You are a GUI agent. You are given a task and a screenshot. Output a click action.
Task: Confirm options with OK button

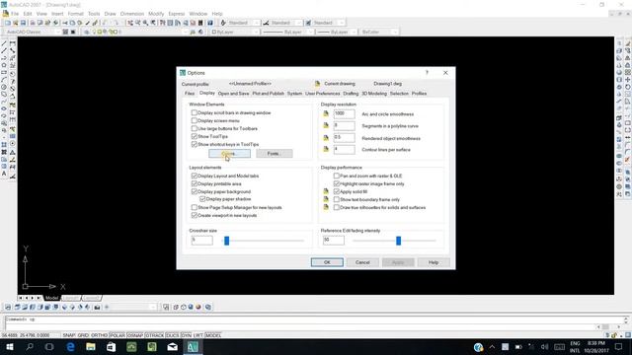pos(327,262)
